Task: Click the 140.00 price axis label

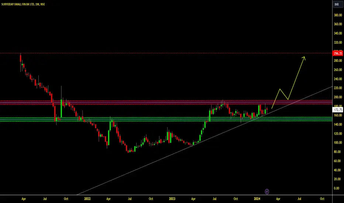Action: tap(338, 124)
